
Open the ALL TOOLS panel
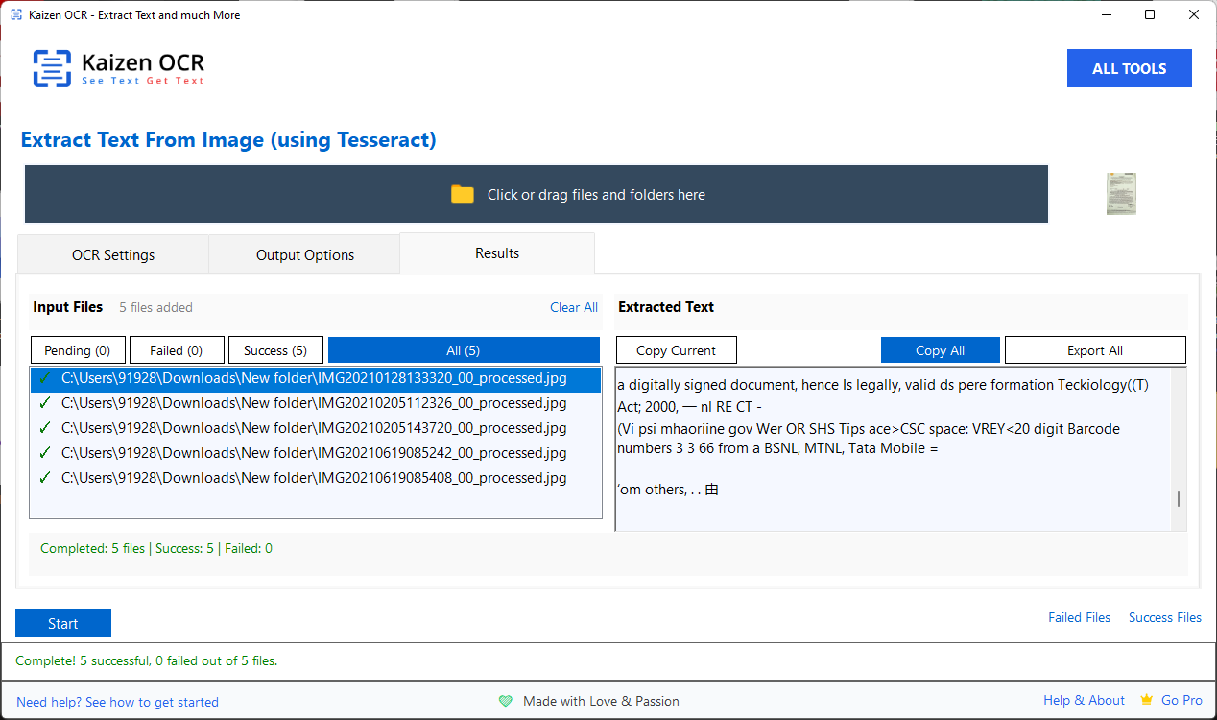coord(1129,67)
